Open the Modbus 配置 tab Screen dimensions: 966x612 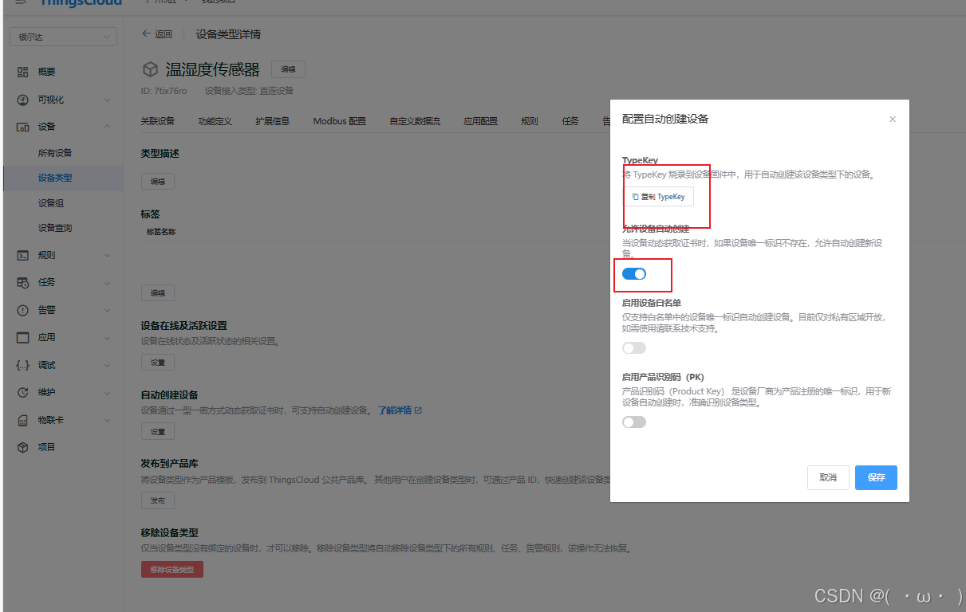339,121
